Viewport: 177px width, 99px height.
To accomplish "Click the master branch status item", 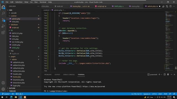I will coord(6,94).
